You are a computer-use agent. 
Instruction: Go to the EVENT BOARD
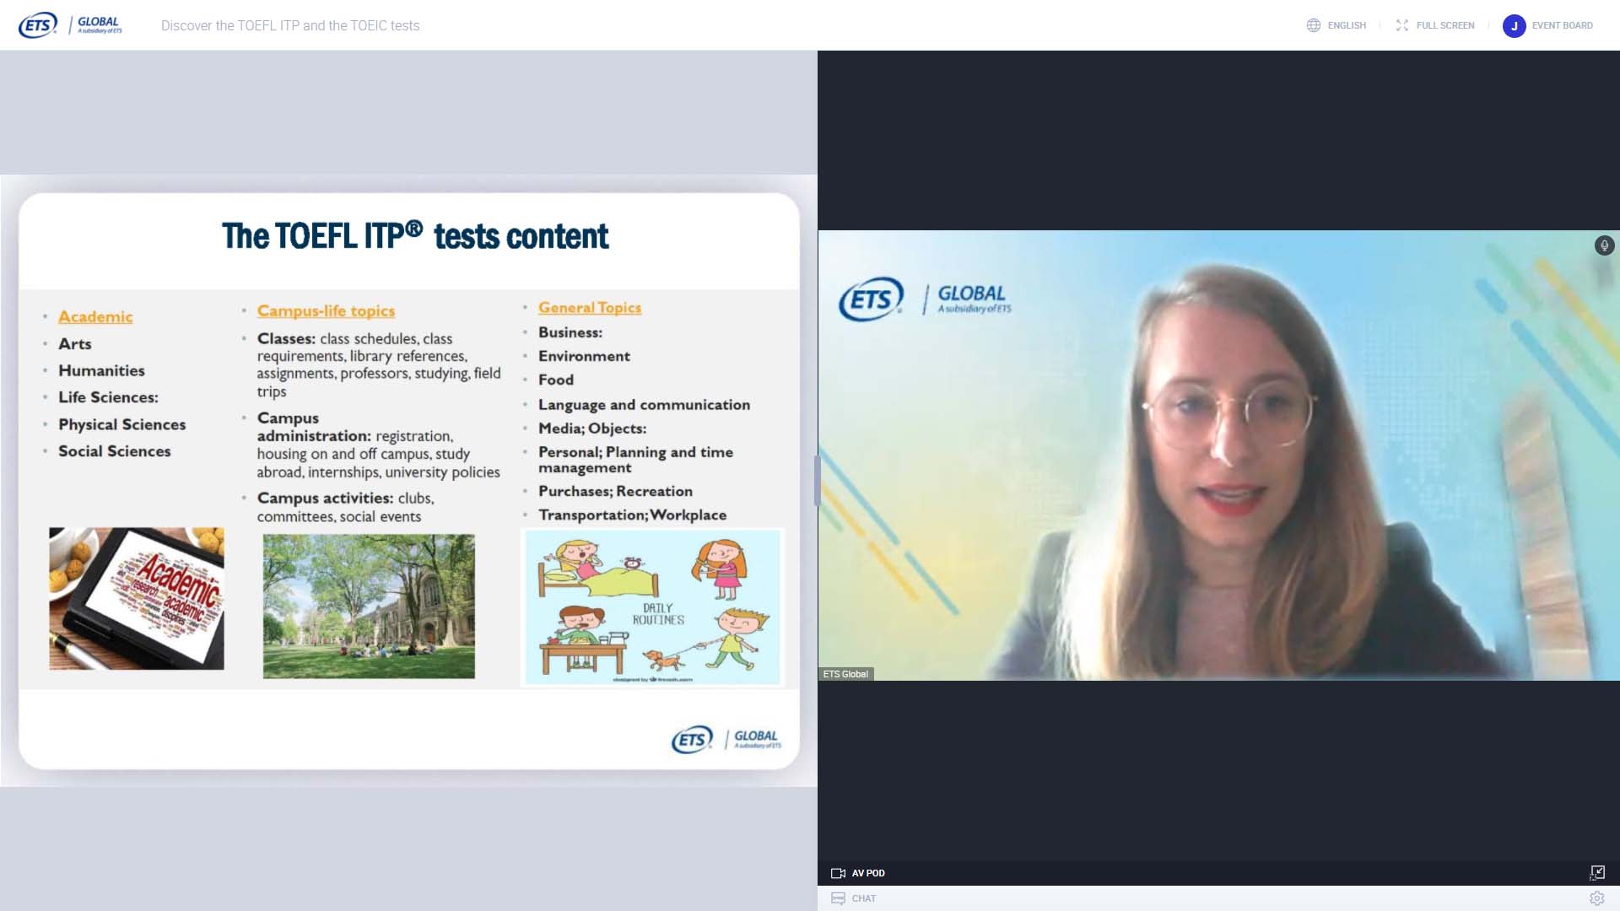point(1563,25)
